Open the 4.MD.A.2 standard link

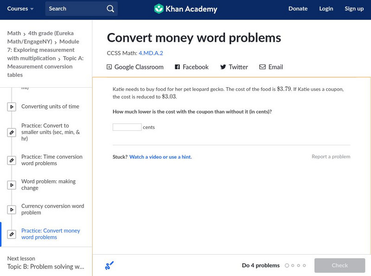point(151,53)
